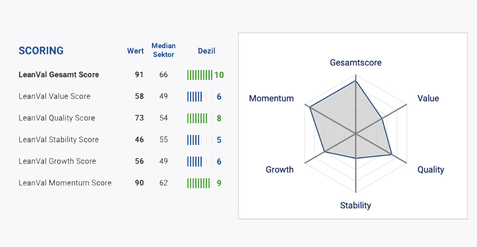Click the SCORING section heading
The height and width of the screenshot is (247, 477).
click(x=41, y=51)
